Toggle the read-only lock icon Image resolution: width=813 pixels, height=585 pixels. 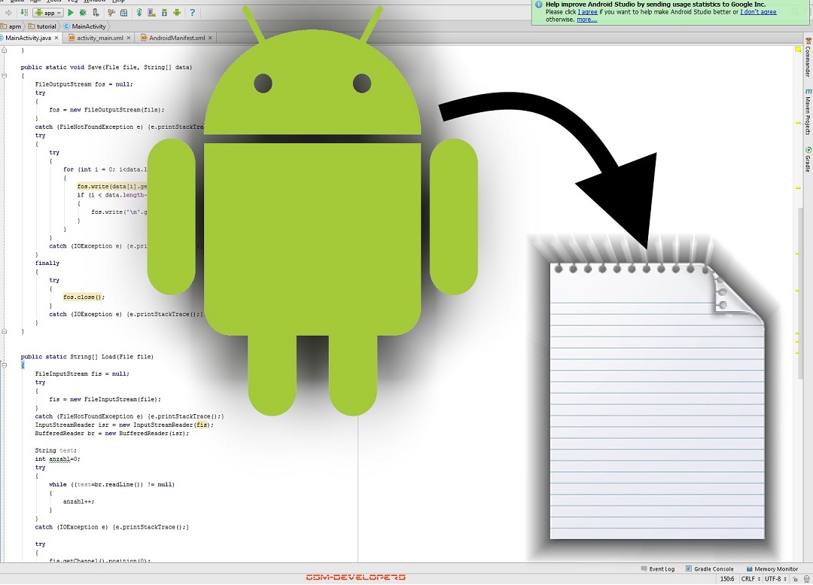796,579
